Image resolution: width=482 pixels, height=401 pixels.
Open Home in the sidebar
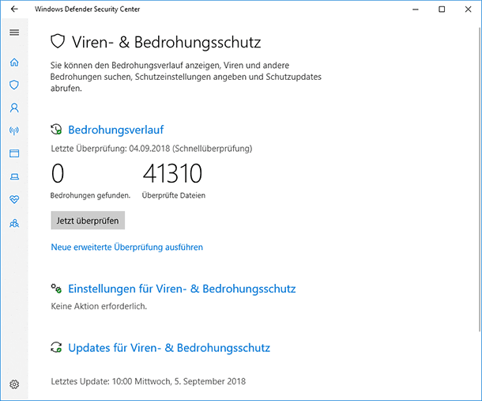[x=14, y=62]
